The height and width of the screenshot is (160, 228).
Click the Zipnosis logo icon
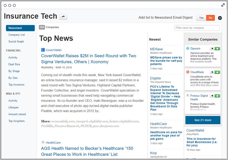coord(188,48)
